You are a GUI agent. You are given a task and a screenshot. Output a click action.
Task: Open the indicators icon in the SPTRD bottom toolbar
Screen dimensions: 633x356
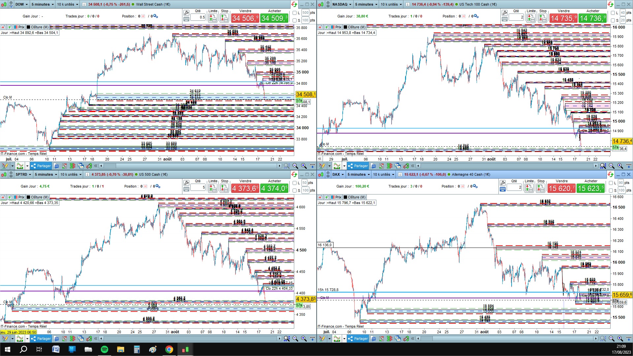(20, 339)
